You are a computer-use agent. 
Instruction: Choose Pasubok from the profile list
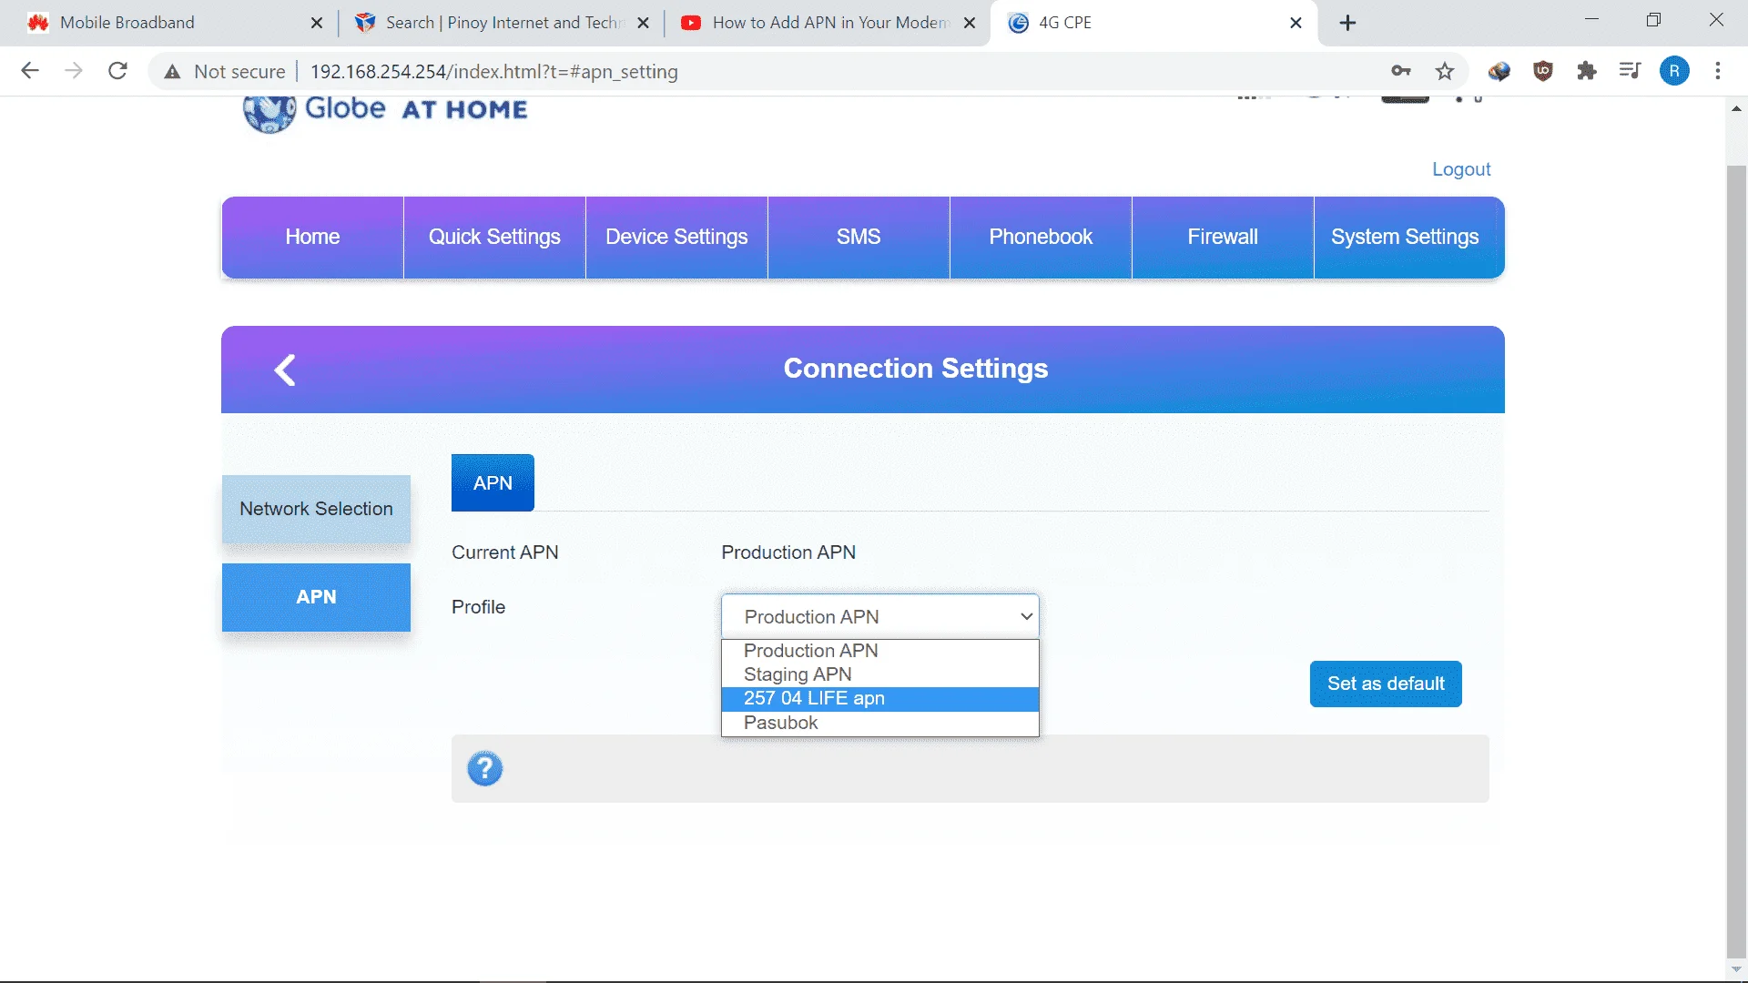point(880,723)
